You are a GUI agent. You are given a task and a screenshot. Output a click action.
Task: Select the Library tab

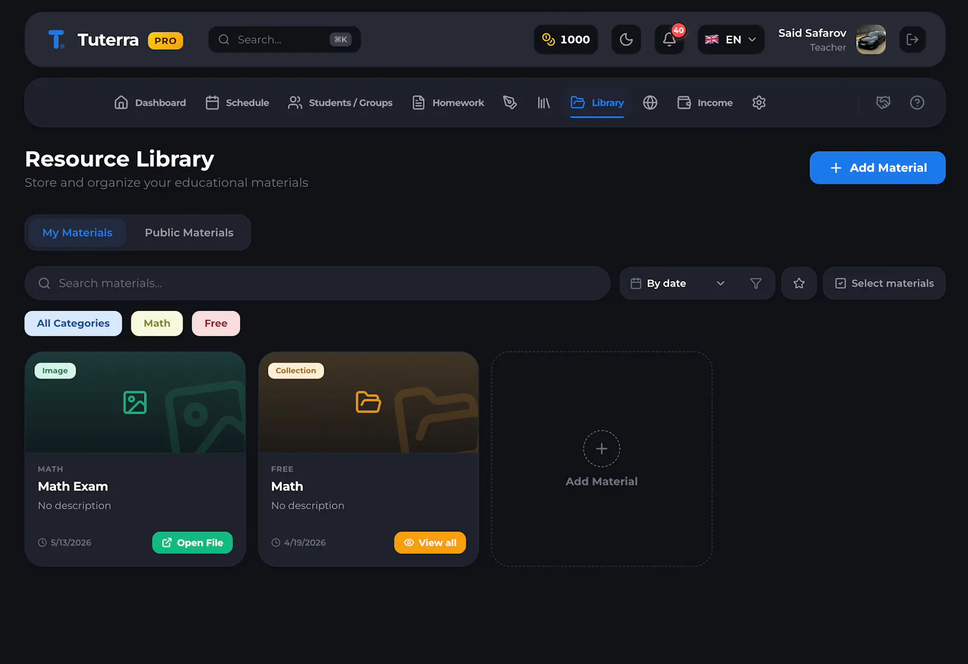pyautogui.click(x=597, y=103)
